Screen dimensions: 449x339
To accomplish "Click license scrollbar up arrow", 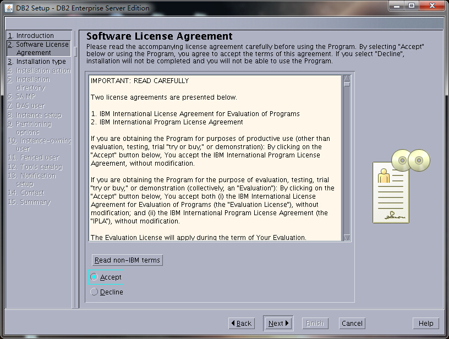I will (347, 78).
